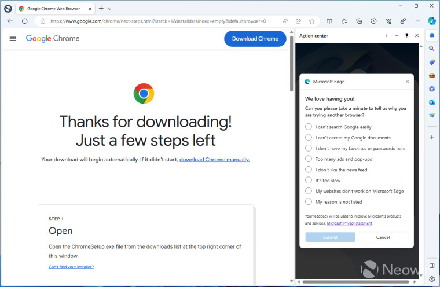Open Action center more options menu

pyautogui.click(x=387, y=35)
